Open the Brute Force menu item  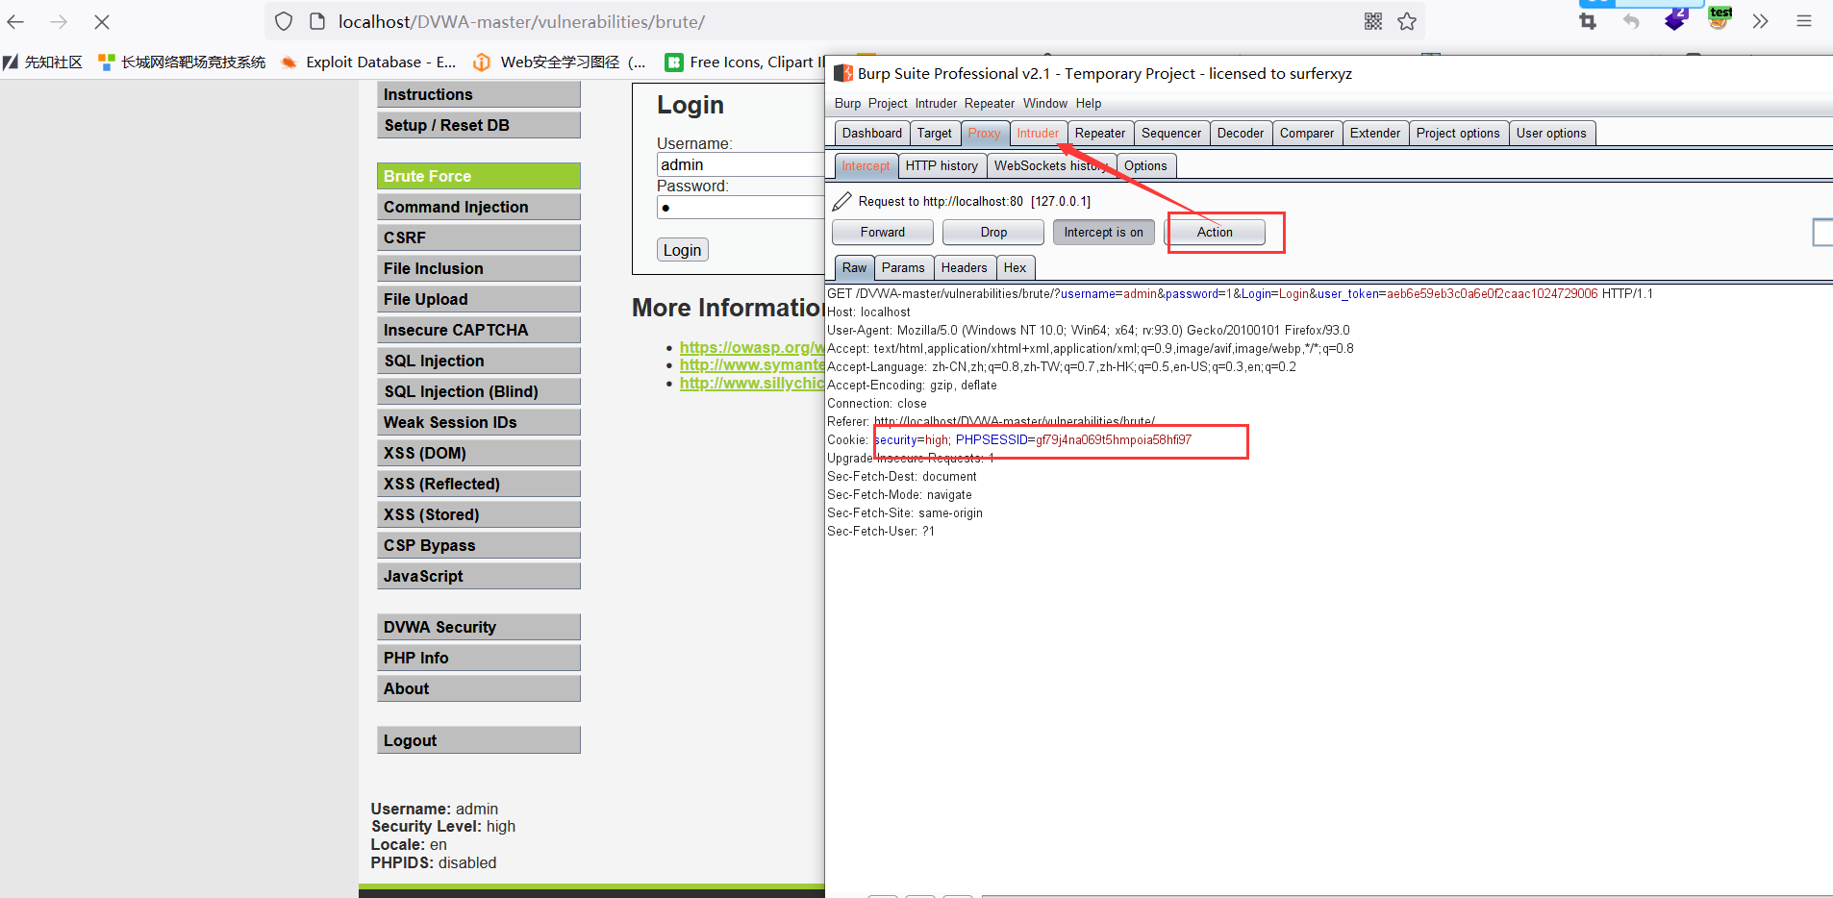(479, 176)
